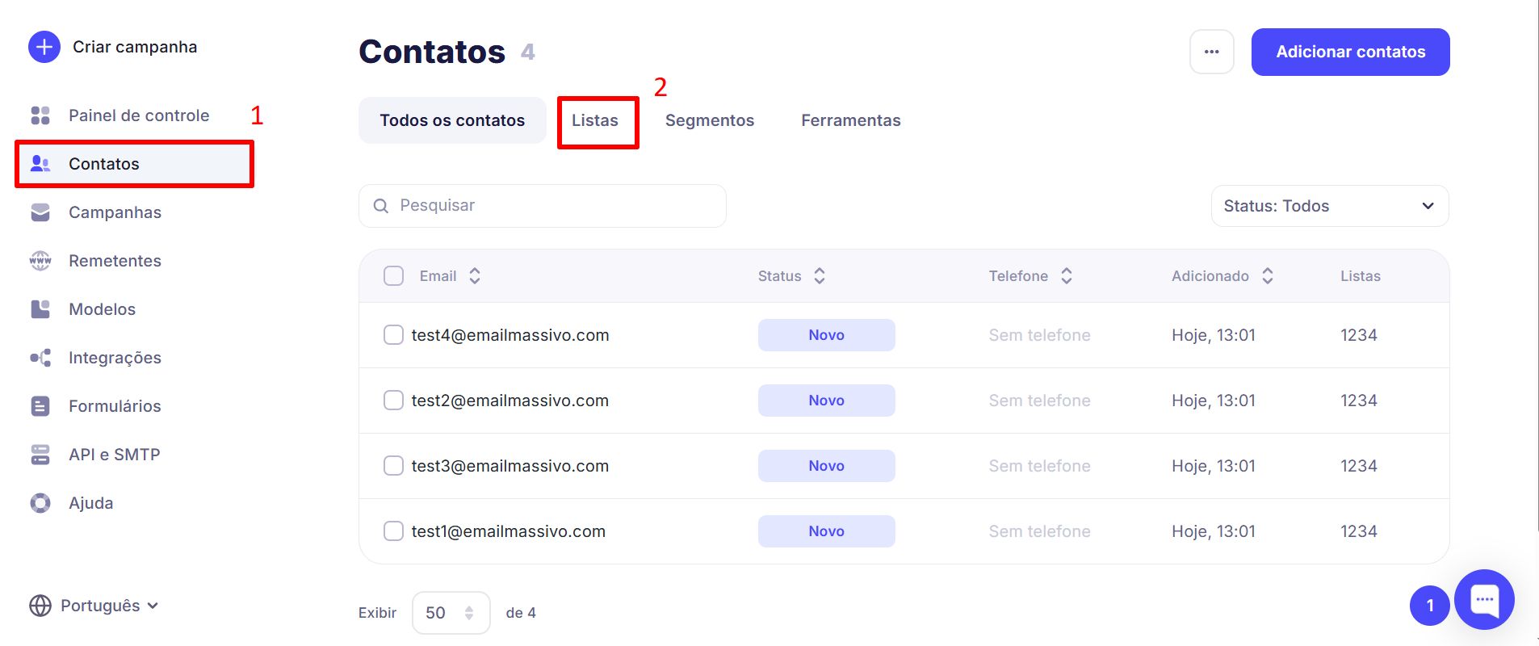Open Modelos templates icon in sidebar
Image resolution: width=1539 pixels, height=646 pixels.
click(x=40, y=309)
